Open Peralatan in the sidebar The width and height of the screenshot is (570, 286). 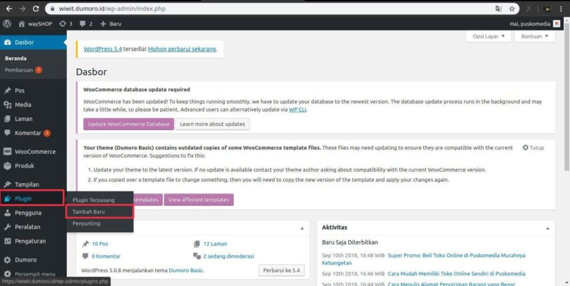tap(27, 227)
